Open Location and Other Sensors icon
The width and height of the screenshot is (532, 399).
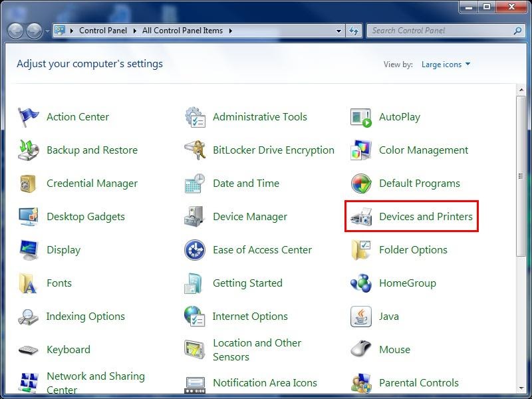coord(194,350)
